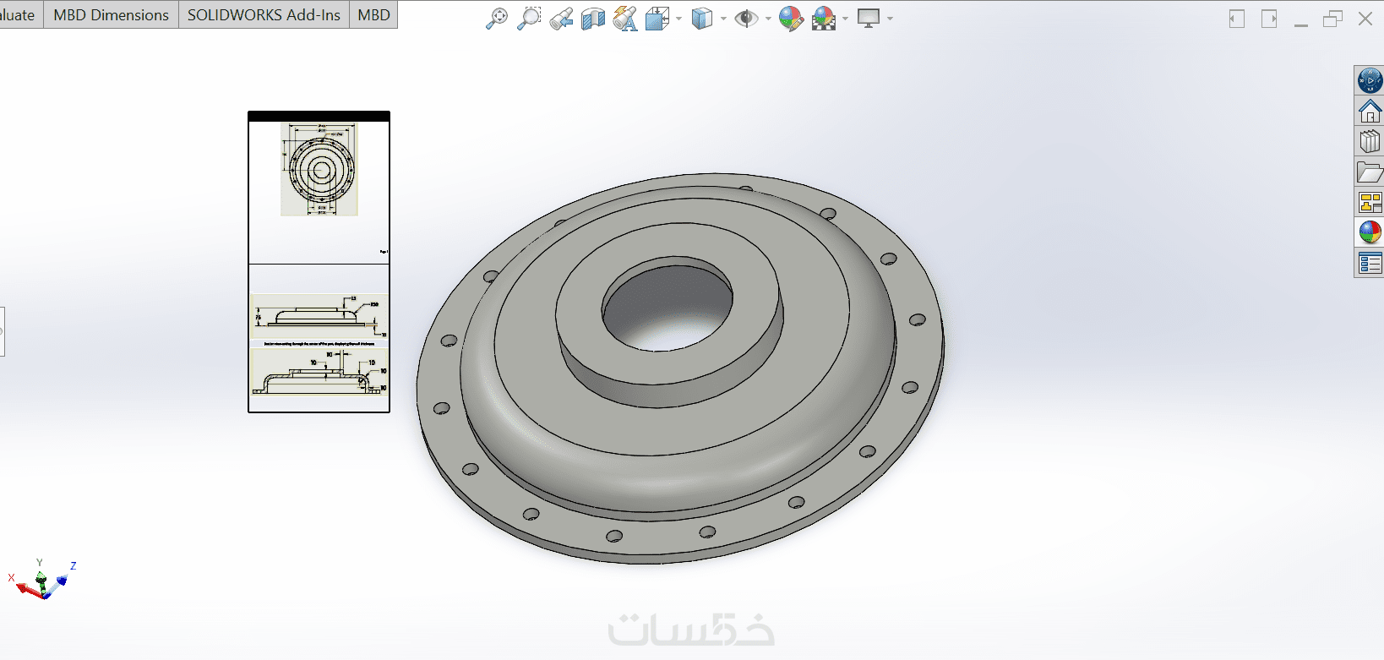Image resolution: width=1384 pixels, height=660 pixels.
Task: Click the View Settings monitor icon
Action: click(868, 18)
